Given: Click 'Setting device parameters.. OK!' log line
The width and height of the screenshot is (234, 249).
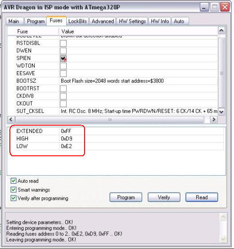Looking at the screenshot, I should pos(40,222).
